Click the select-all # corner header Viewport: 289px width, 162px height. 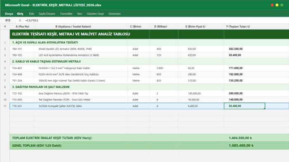point(5,27)
